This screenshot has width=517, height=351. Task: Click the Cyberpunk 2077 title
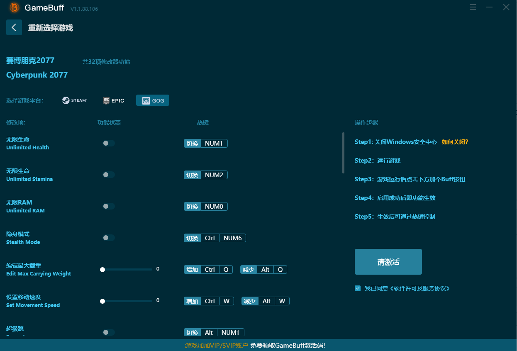[37, 75]
